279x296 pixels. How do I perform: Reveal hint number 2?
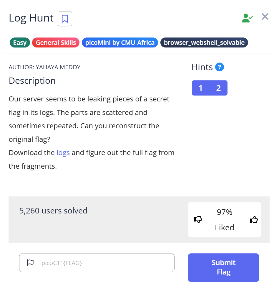pyautogui.click(x=218, y=88)
